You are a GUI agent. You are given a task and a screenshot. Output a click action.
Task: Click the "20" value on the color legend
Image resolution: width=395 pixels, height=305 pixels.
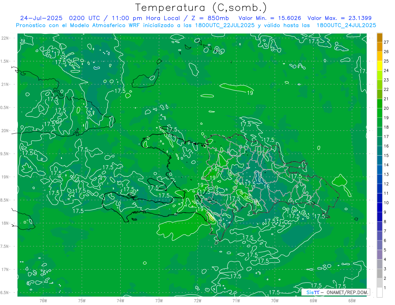[x=386, y=108]
